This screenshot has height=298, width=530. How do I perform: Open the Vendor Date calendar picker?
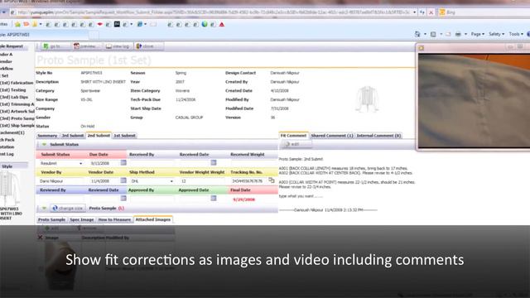pos(123,180)
